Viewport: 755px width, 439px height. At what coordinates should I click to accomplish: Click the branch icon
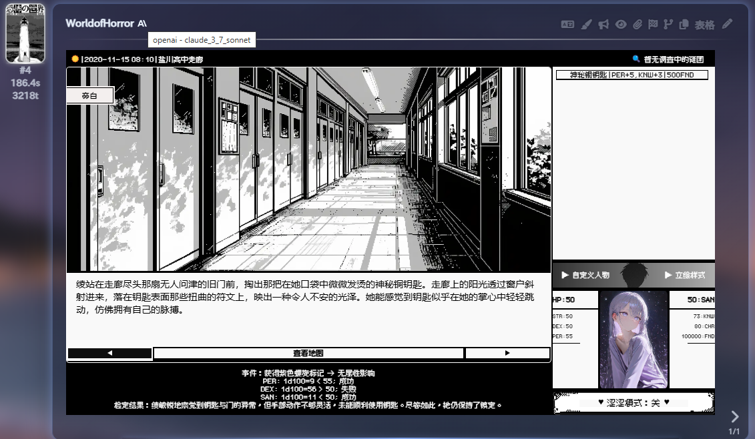pos(668,24)
